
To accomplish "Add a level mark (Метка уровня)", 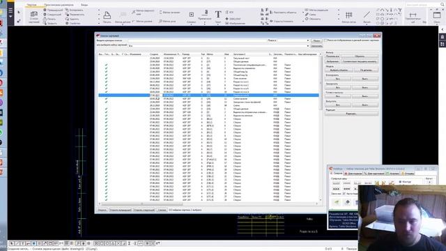I will point(142,22).
